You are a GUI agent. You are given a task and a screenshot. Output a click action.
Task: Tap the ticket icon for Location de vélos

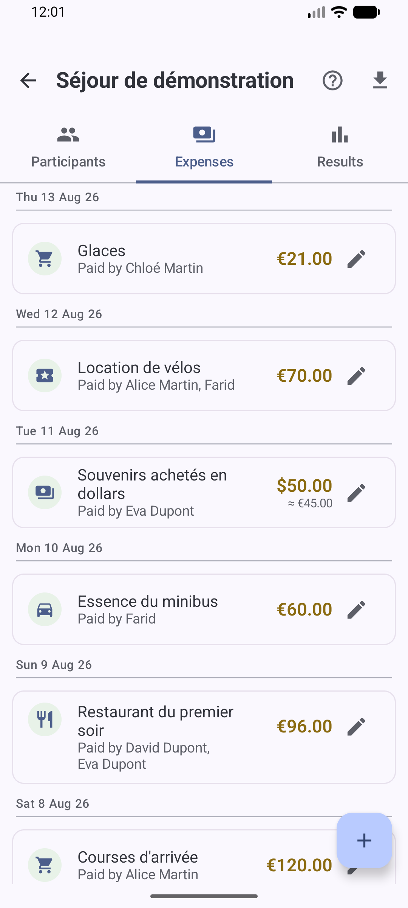click(45, 376)
